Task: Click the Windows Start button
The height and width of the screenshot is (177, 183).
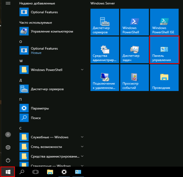Action: tap(8, 172)
